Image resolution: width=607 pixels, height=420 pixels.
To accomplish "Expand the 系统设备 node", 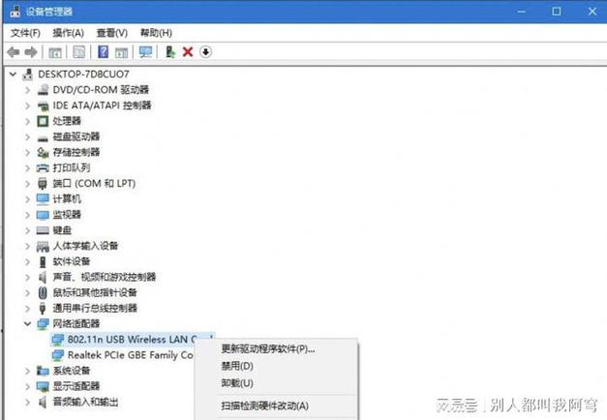I will (x=27, y=371).
